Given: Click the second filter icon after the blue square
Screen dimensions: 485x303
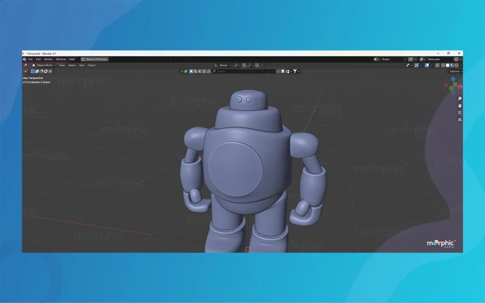Looking at the screenshot, I should coord(196,71).
